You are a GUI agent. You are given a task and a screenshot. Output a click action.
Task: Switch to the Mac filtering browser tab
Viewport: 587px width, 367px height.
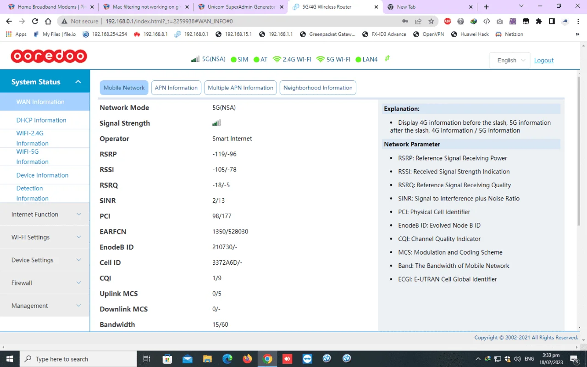click(145, 7)
